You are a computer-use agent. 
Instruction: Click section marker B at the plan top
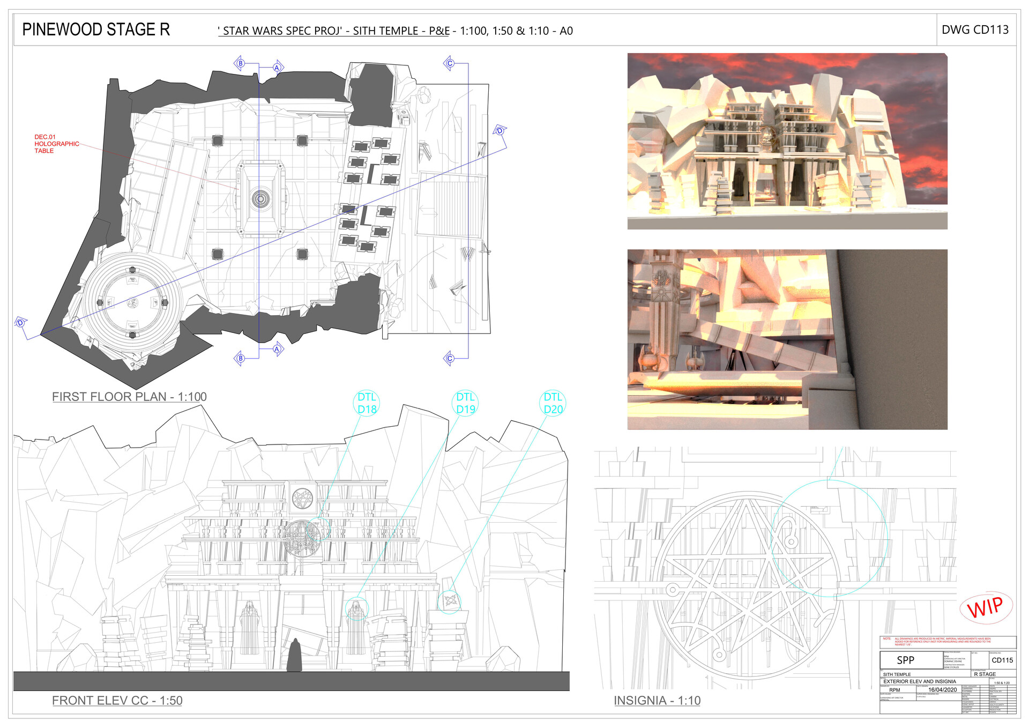241,62
